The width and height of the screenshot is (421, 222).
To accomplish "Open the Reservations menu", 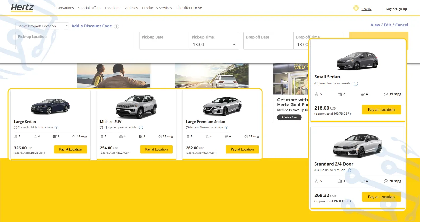I will 64,8.
